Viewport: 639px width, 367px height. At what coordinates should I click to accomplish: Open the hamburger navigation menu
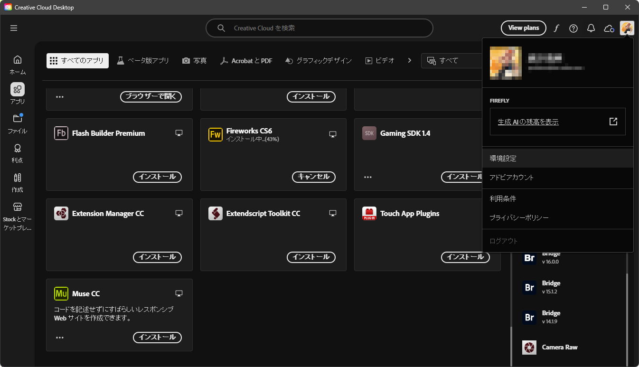tap(14, 28)
